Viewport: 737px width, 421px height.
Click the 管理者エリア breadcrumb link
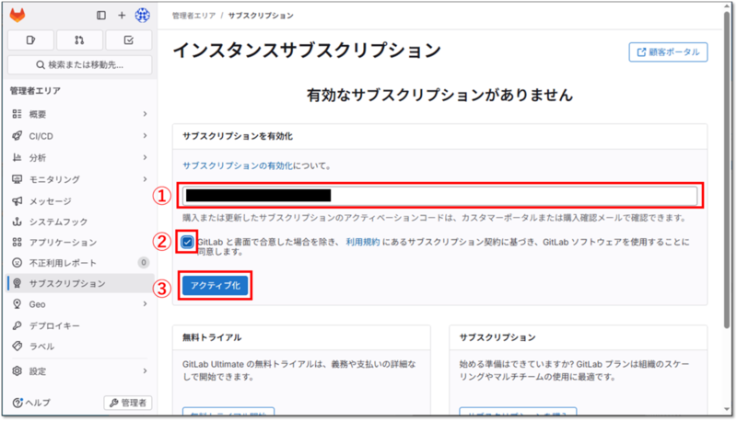pyautogui.click(x=193, y=16)
